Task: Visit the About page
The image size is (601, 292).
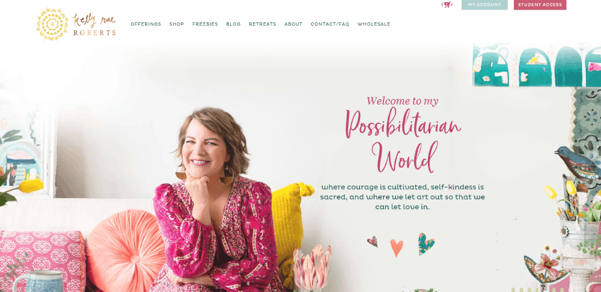Action: point(293,24)
